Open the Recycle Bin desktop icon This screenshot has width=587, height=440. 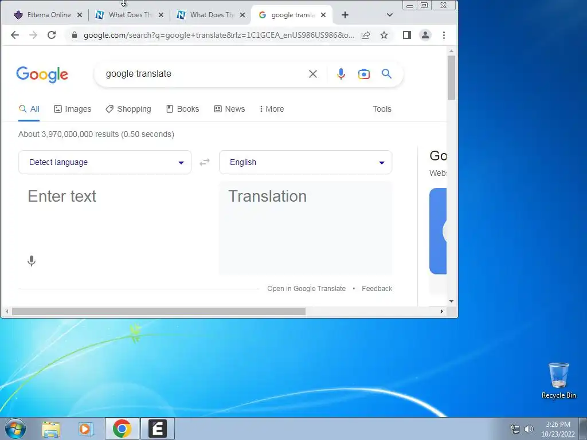[x=558, y=380]
